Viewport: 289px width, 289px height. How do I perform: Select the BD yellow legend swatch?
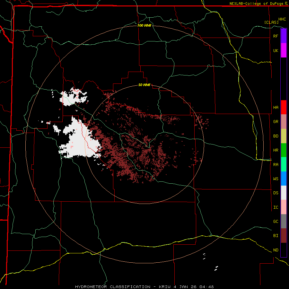[284, 136]
